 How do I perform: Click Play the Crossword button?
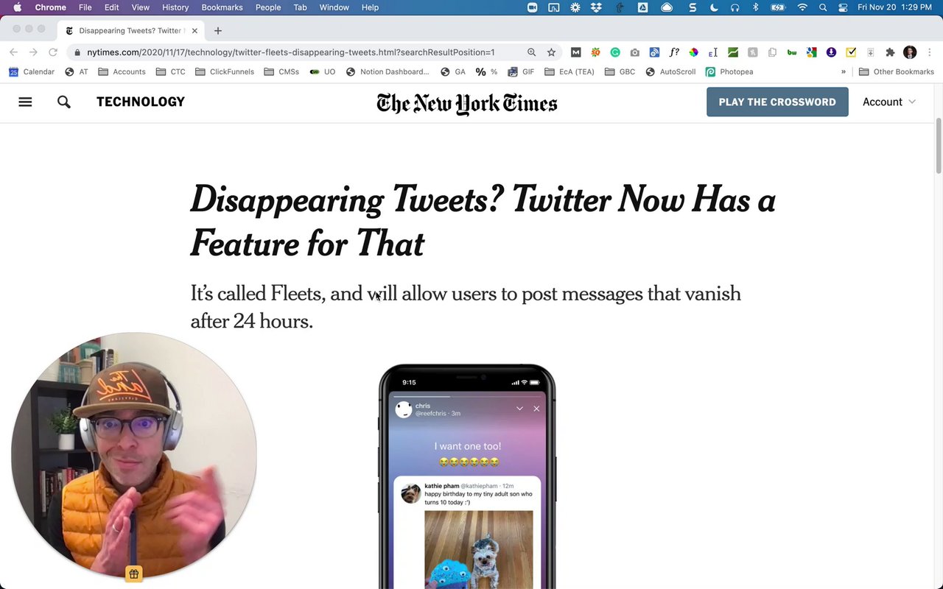click(x=777, y=102)
